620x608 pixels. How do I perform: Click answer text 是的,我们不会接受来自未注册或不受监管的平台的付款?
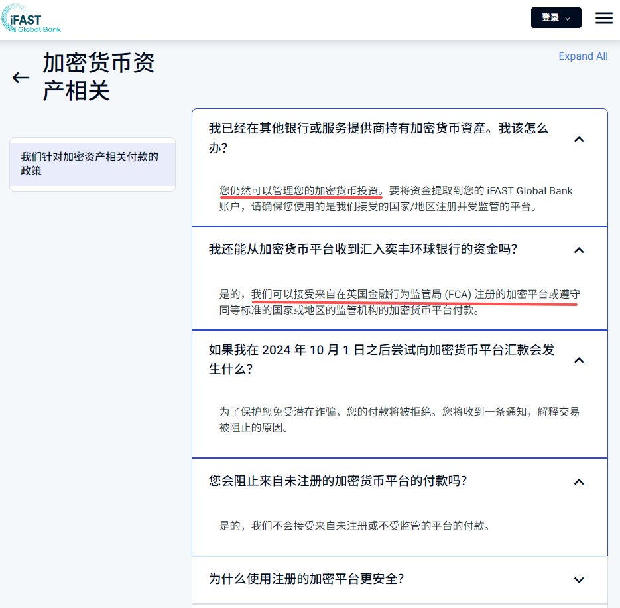click(x=354, y=526)
